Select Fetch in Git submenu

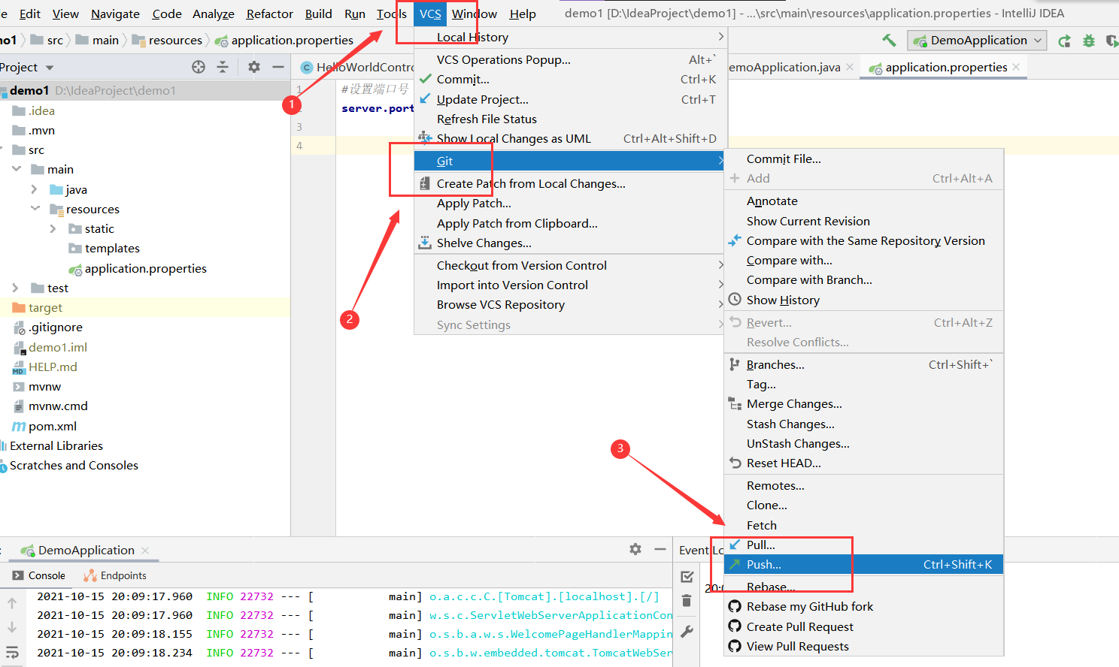863,525
